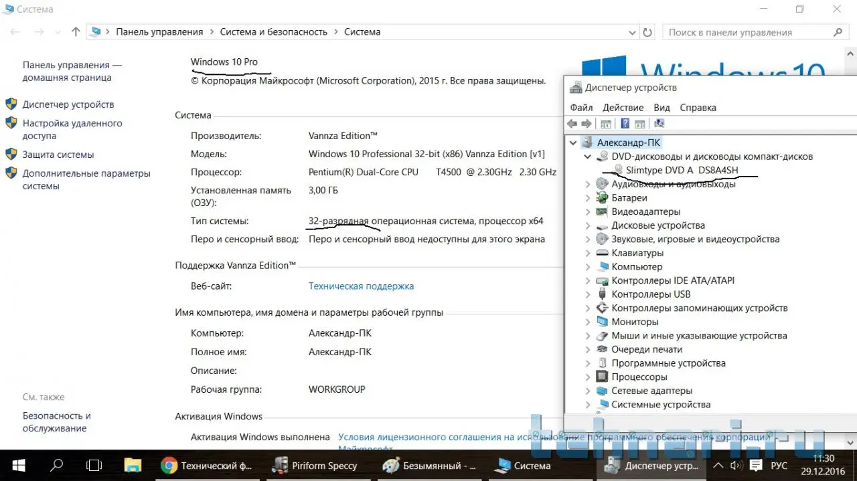Click Панель управления breadcrumb in address bar
This screenshot has height=481, width=857.
click(x=159, y=31)
